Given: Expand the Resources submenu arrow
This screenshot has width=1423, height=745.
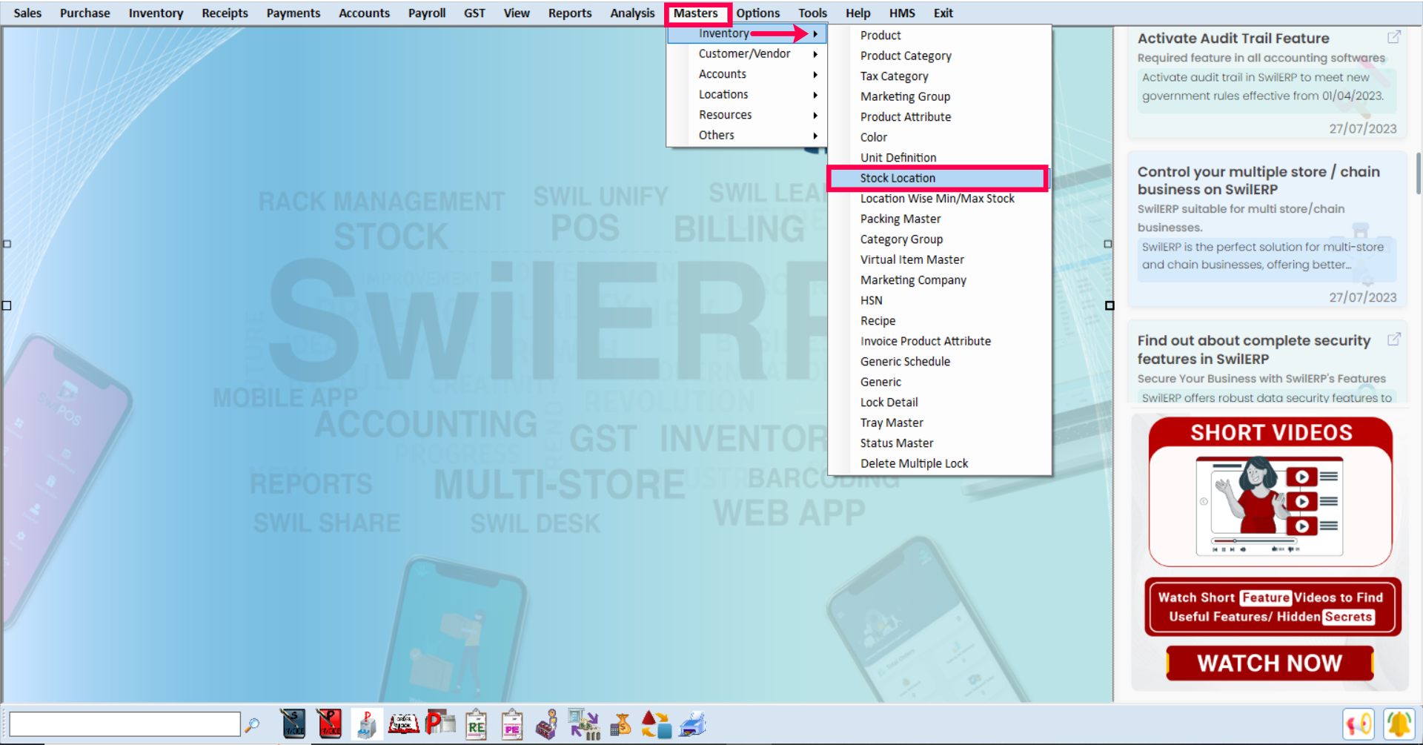Looking at the screenshot, I should 815,116.
